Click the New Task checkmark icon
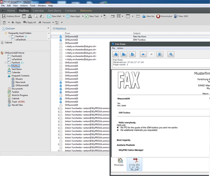The height and width of the screenshot is (176, 210). pyautogui.click(x=87, y=16)
